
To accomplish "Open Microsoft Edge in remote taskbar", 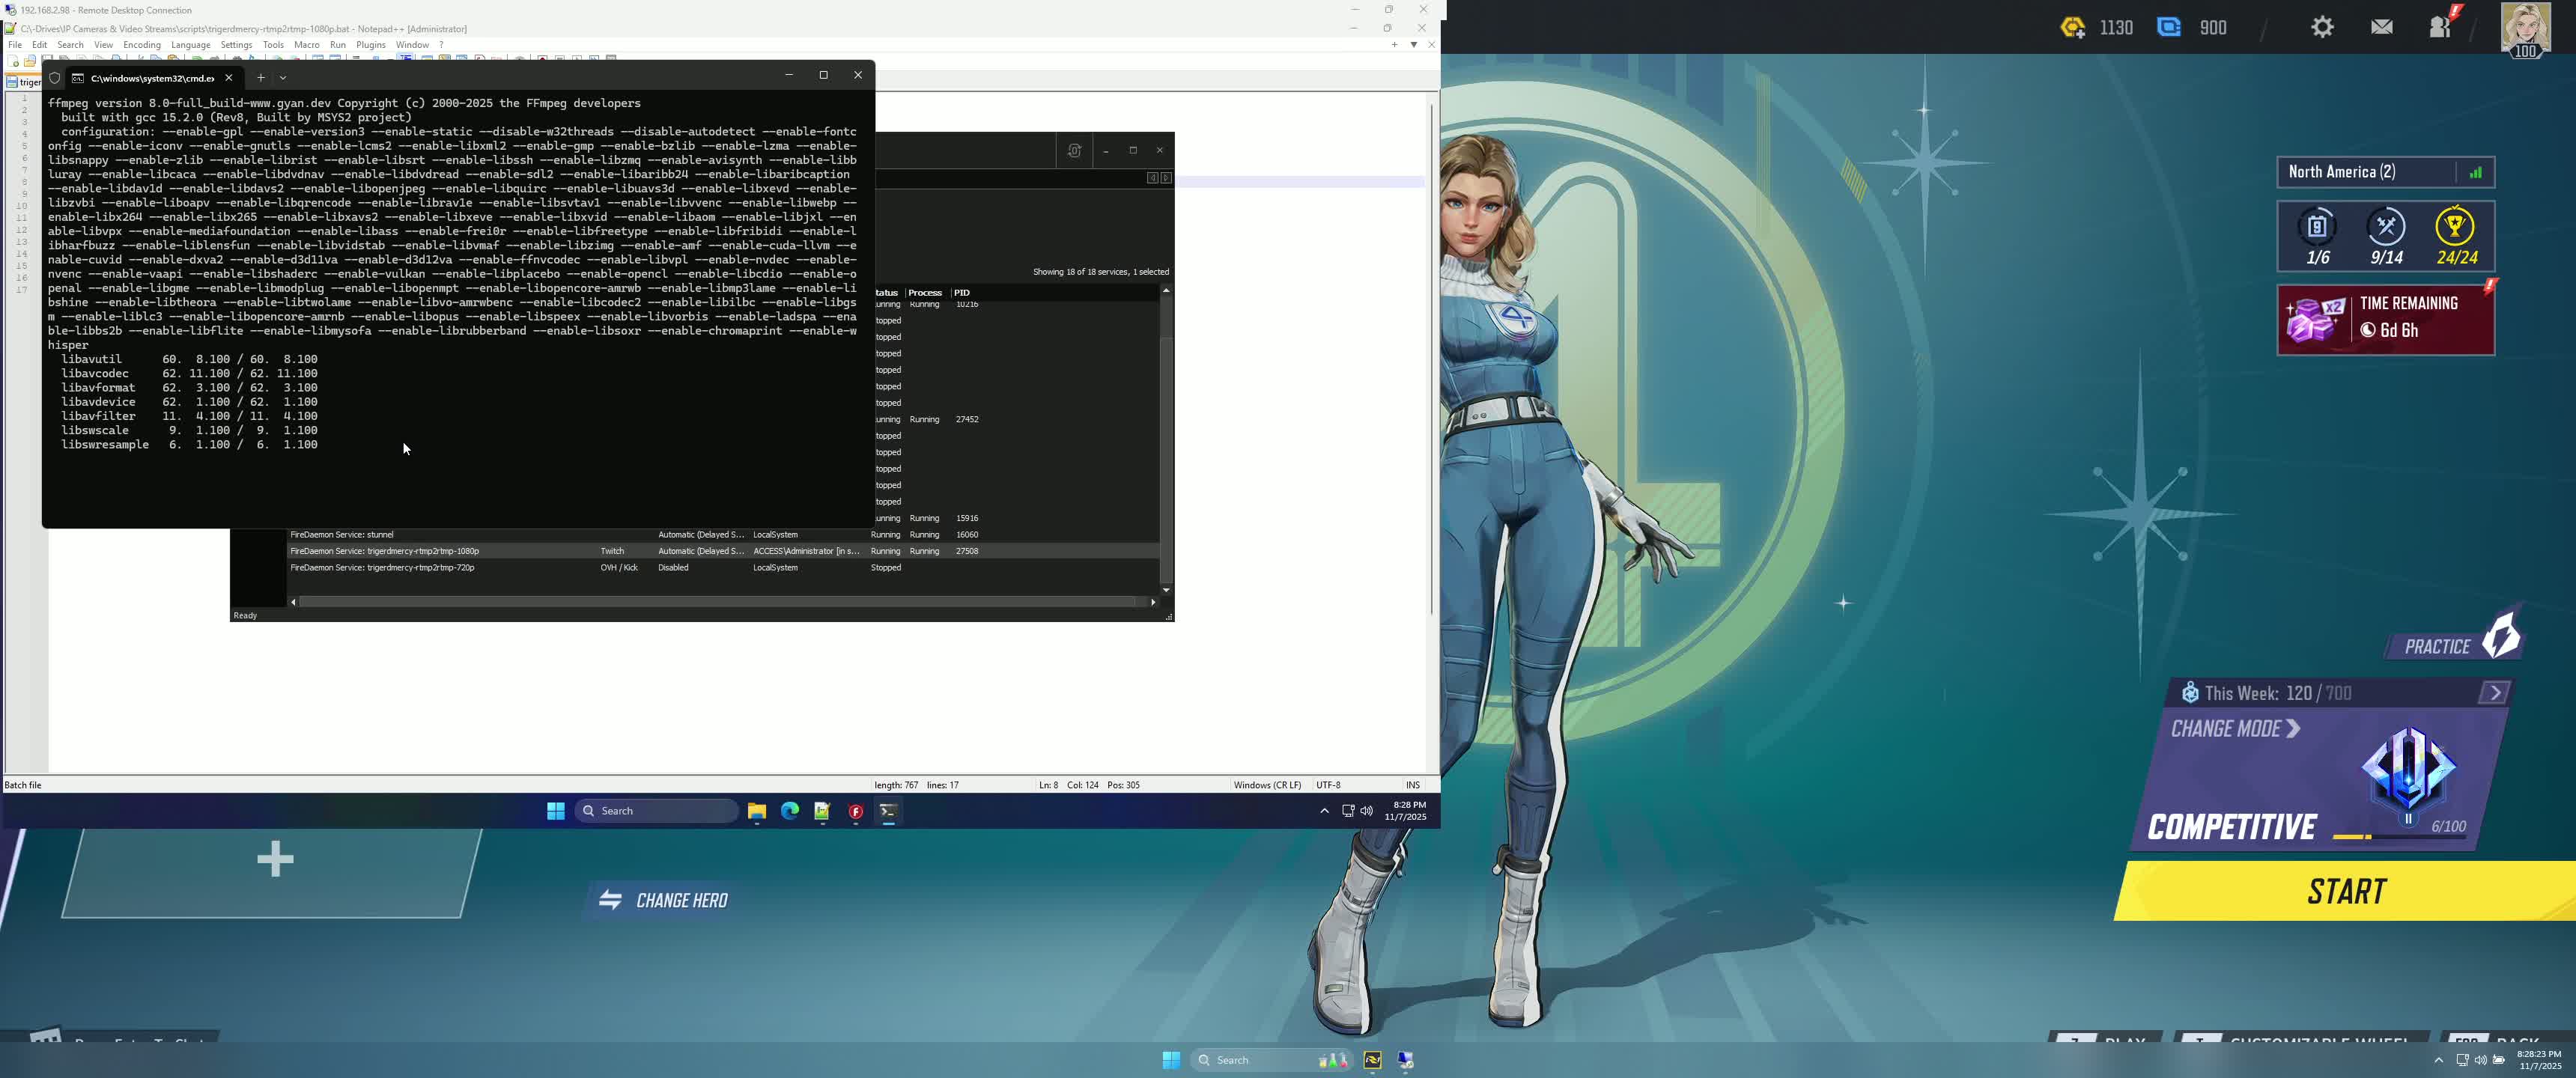I will (x=790, y=811).
